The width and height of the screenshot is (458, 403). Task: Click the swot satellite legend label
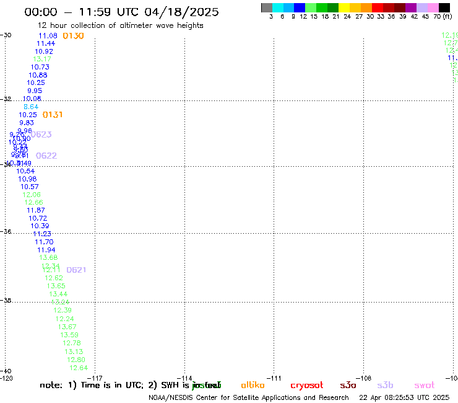425,386
